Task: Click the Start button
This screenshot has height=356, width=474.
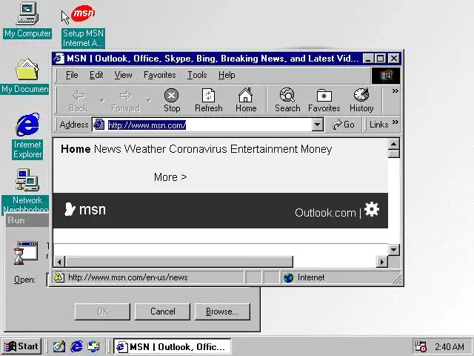Action: coord(21,346)
